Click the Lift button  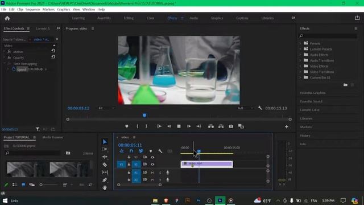(211, 126)
